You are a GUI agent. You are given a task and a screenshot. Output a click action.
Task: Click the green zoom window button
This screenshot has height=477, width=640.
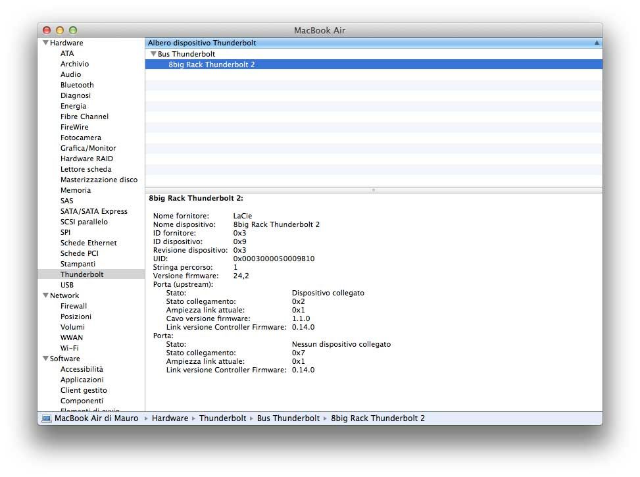[73, 30]
